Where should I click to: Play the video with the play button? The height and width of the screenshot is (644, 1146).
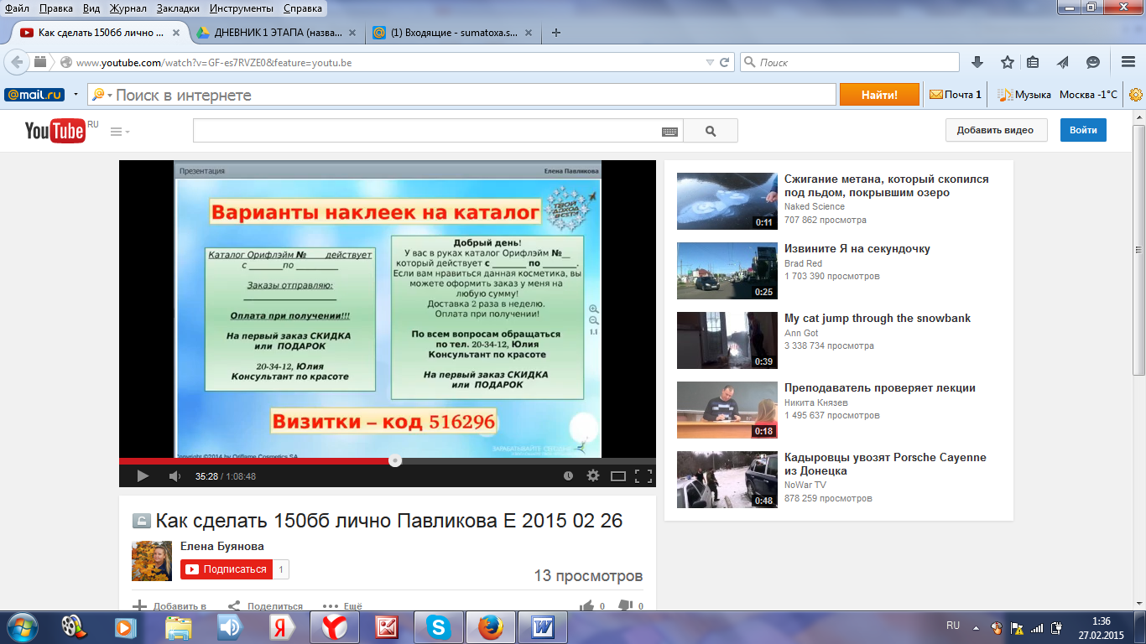[143, 475]
